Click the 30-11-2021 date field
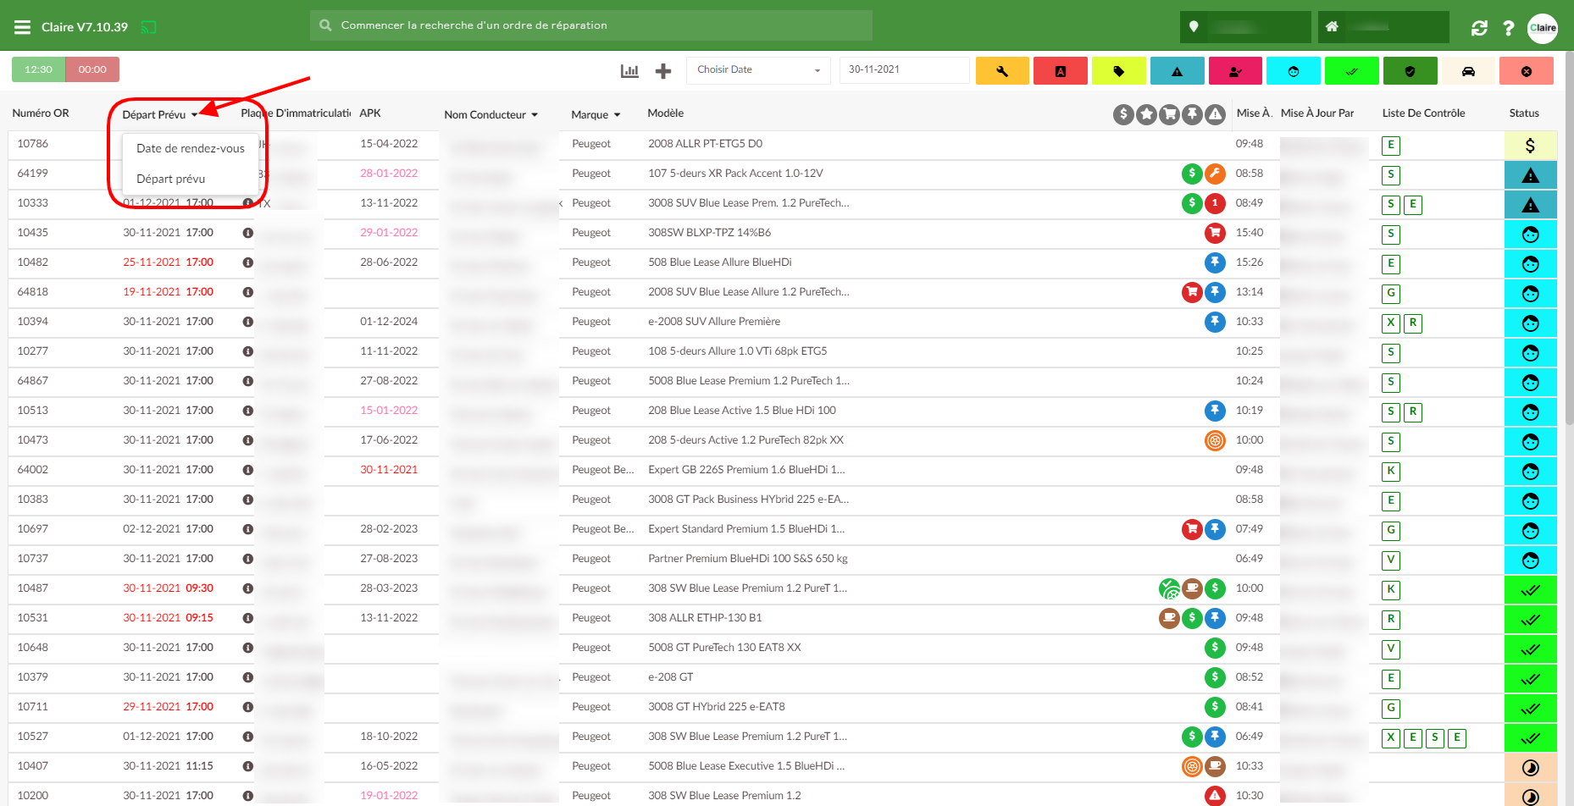This screenshot has width=1574, height=806. (x=904, y=70)
